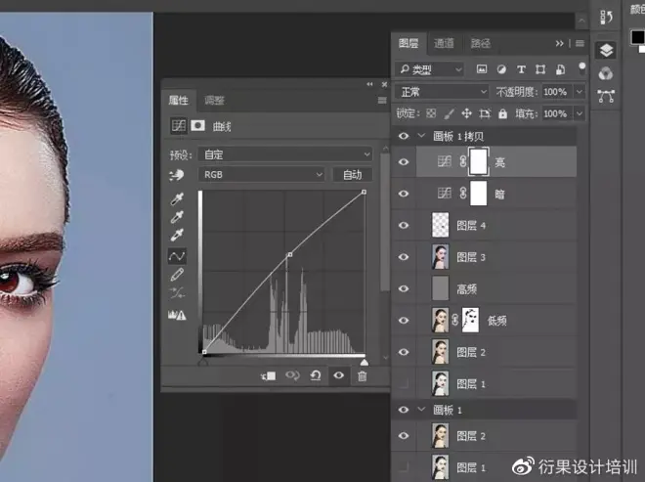This screenshot has width=645, height=482.
Task: Click the 自动 auto button
Action: pos(353,175)
